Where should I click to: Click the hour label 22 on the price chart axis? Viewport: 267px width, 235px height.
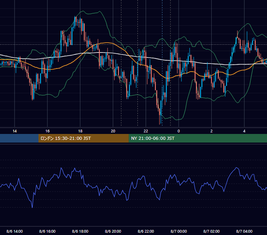[x=146, y=131]
